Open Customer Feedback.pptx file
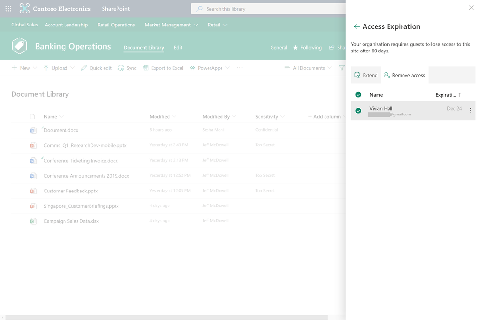This screenshot has height=320, width=481. pos(71,191)
